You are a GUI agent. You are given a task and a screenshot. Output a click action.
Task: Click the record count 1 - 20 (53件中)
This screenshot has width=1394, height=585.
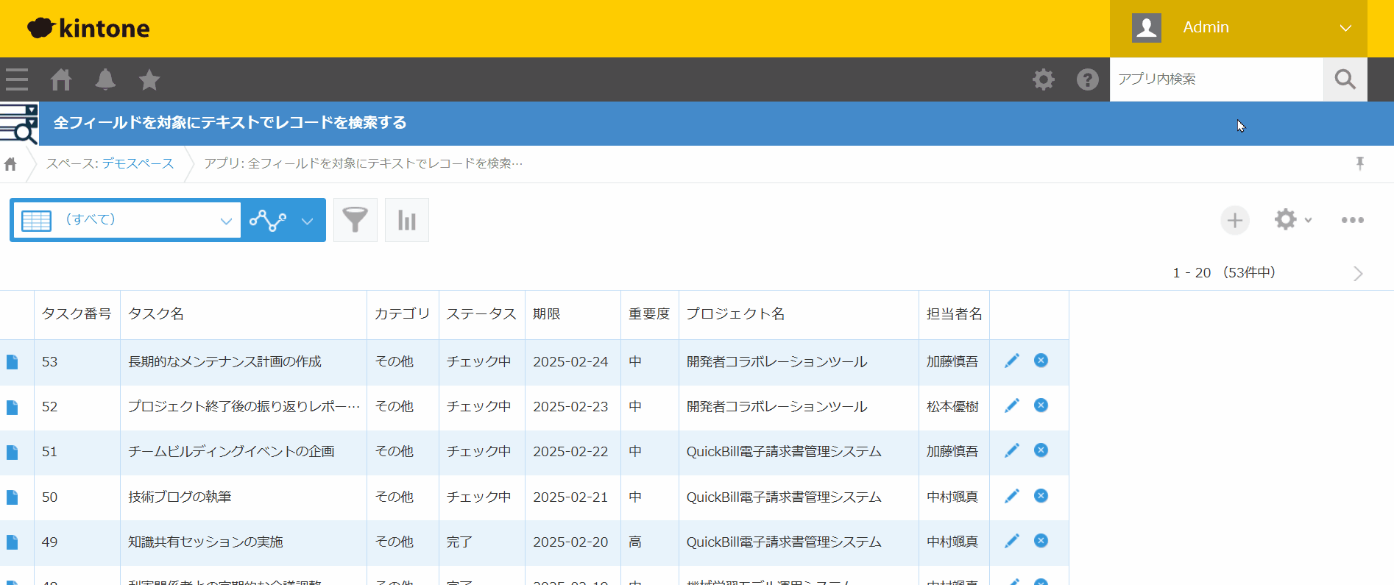click(x=1224, y=273)
